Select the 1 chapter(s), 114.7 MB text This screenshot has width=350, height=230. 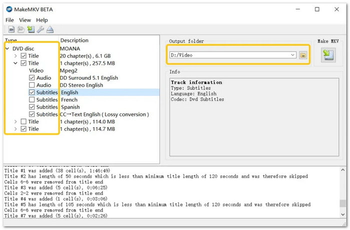coord(87,129)
